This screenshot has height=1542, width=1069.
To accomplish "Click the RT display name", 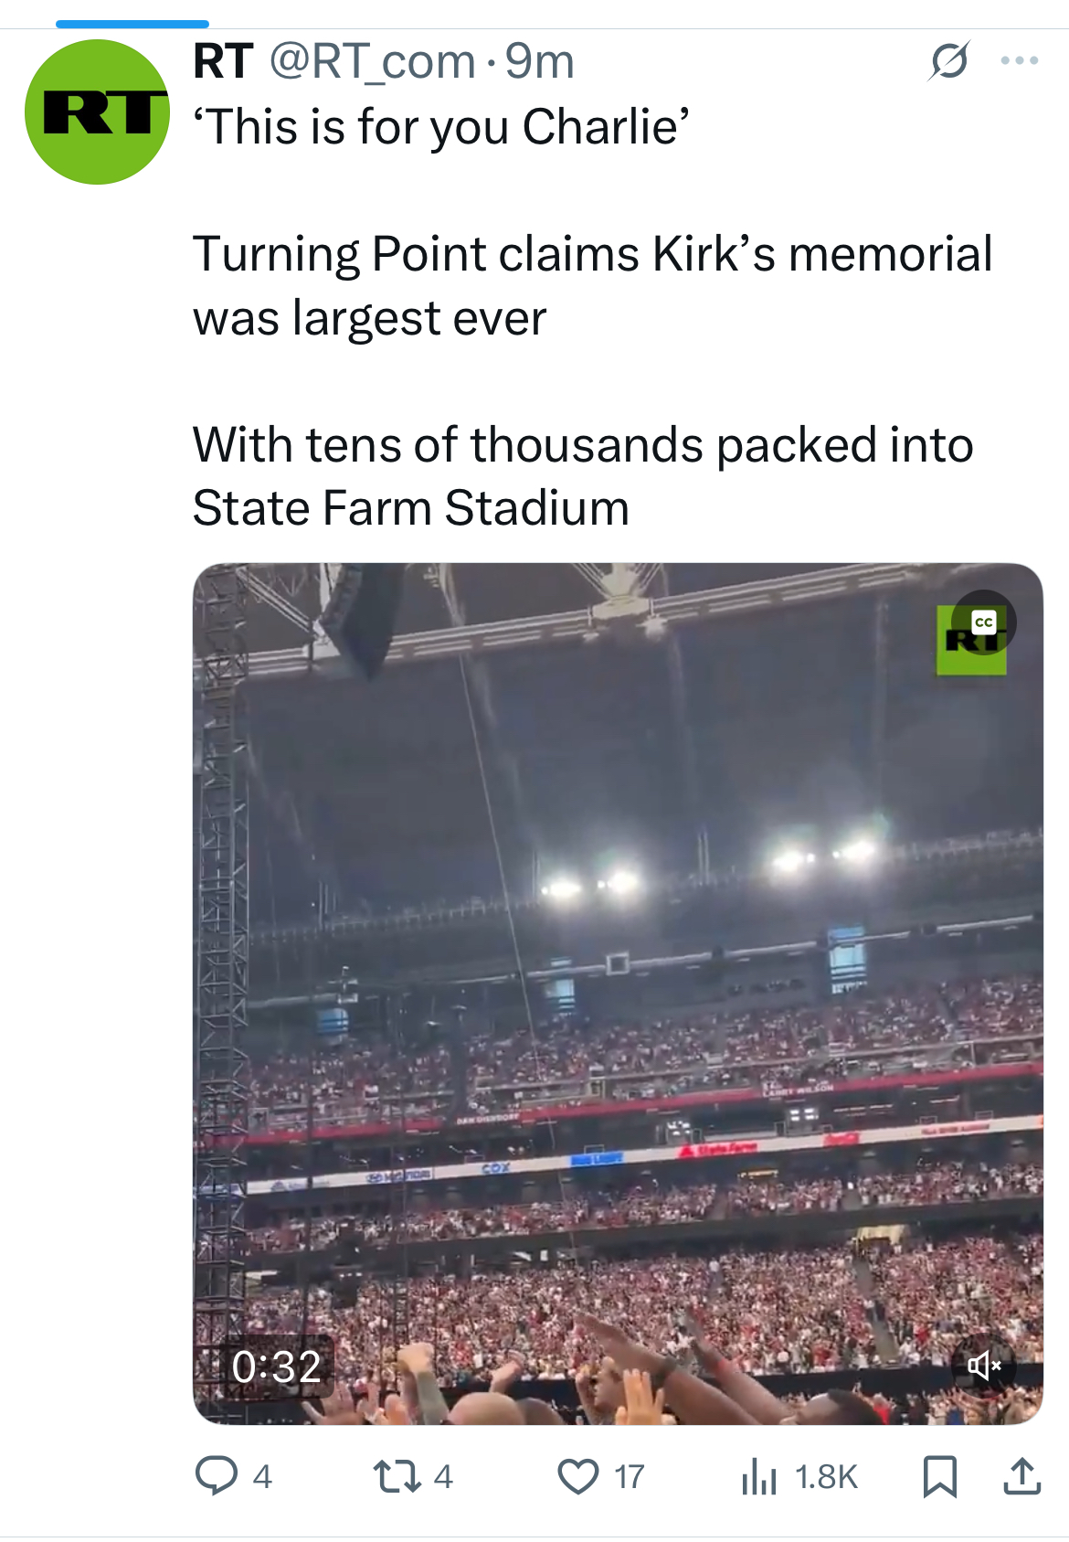I will (222, 62).
